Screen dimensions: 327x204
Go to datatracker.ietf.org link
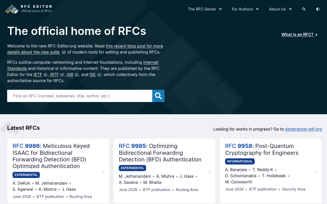[303, 129]
